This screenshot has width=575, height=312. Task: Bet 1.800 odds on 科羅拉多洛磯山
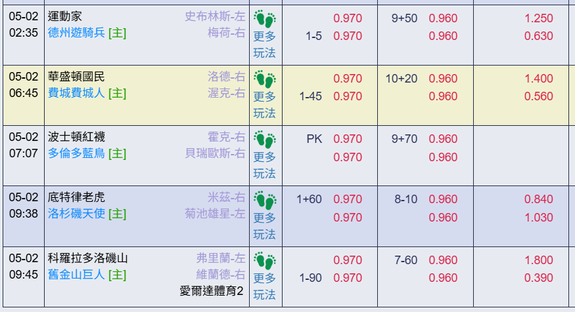(x=539, y=260)
